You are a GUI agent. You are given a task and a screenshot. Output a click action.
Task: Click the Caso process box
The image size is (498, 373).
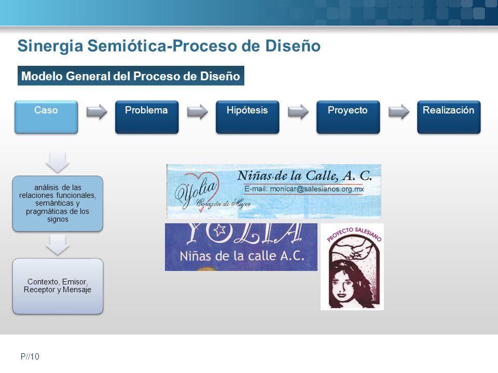[x=46, y=117]
